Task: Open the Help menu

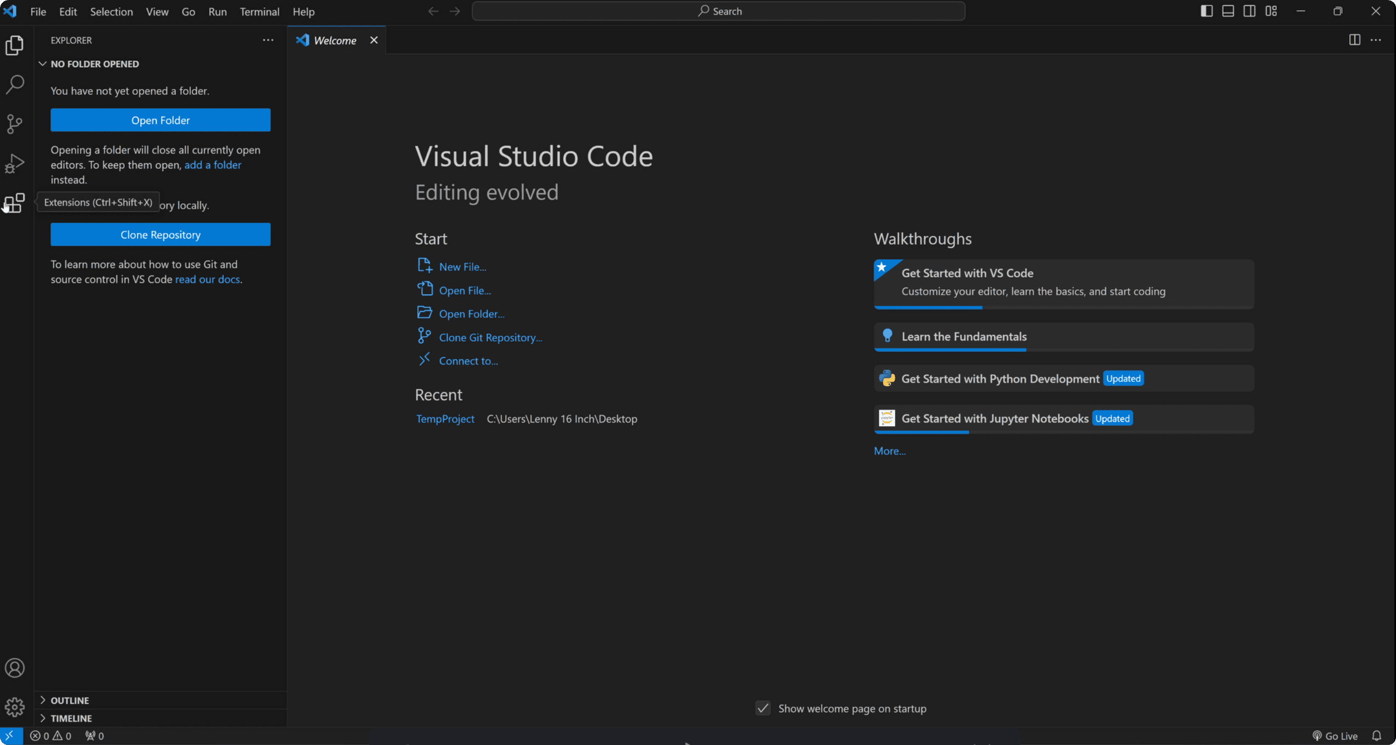Action: 304,11
